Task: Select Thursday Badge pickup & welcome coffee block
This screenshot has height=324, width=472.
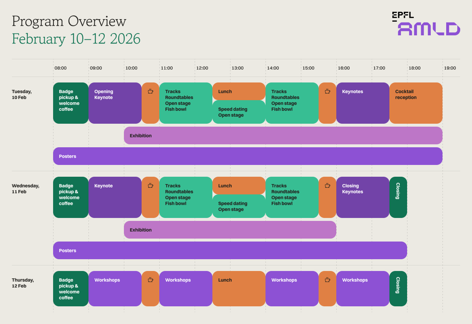Action: 71,289
